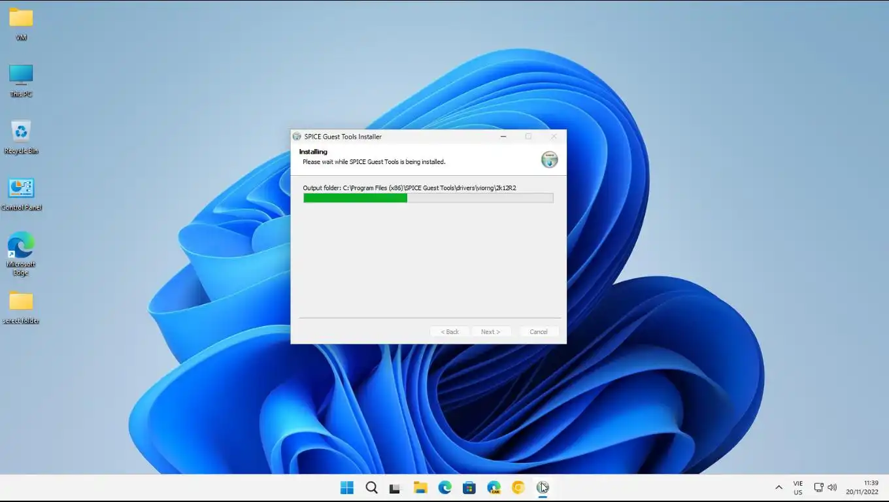The height and width of the screenshot is (502, 889).
Task: Minimize the SPICE Guest Tools Installer window
Action: click(504, 137)
